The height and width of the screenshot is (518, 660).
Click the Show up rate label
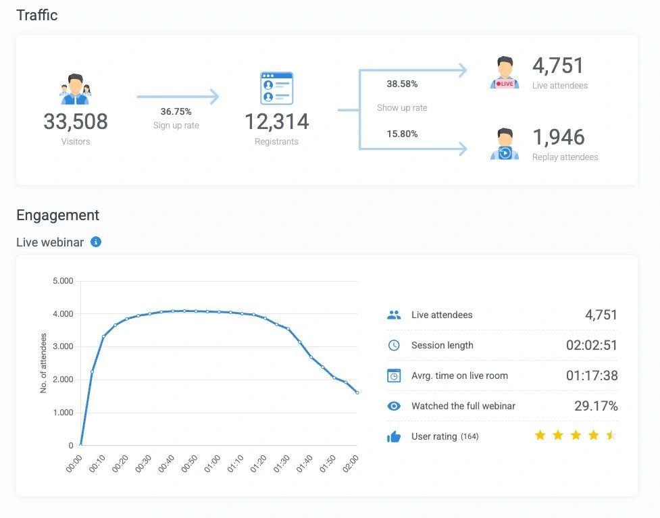(x=402, y=108)
